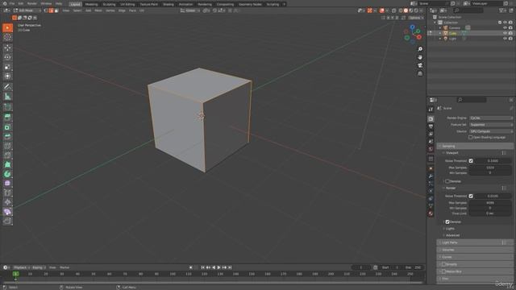Click the current frame marker in timeline

click(x=15, y=274)
